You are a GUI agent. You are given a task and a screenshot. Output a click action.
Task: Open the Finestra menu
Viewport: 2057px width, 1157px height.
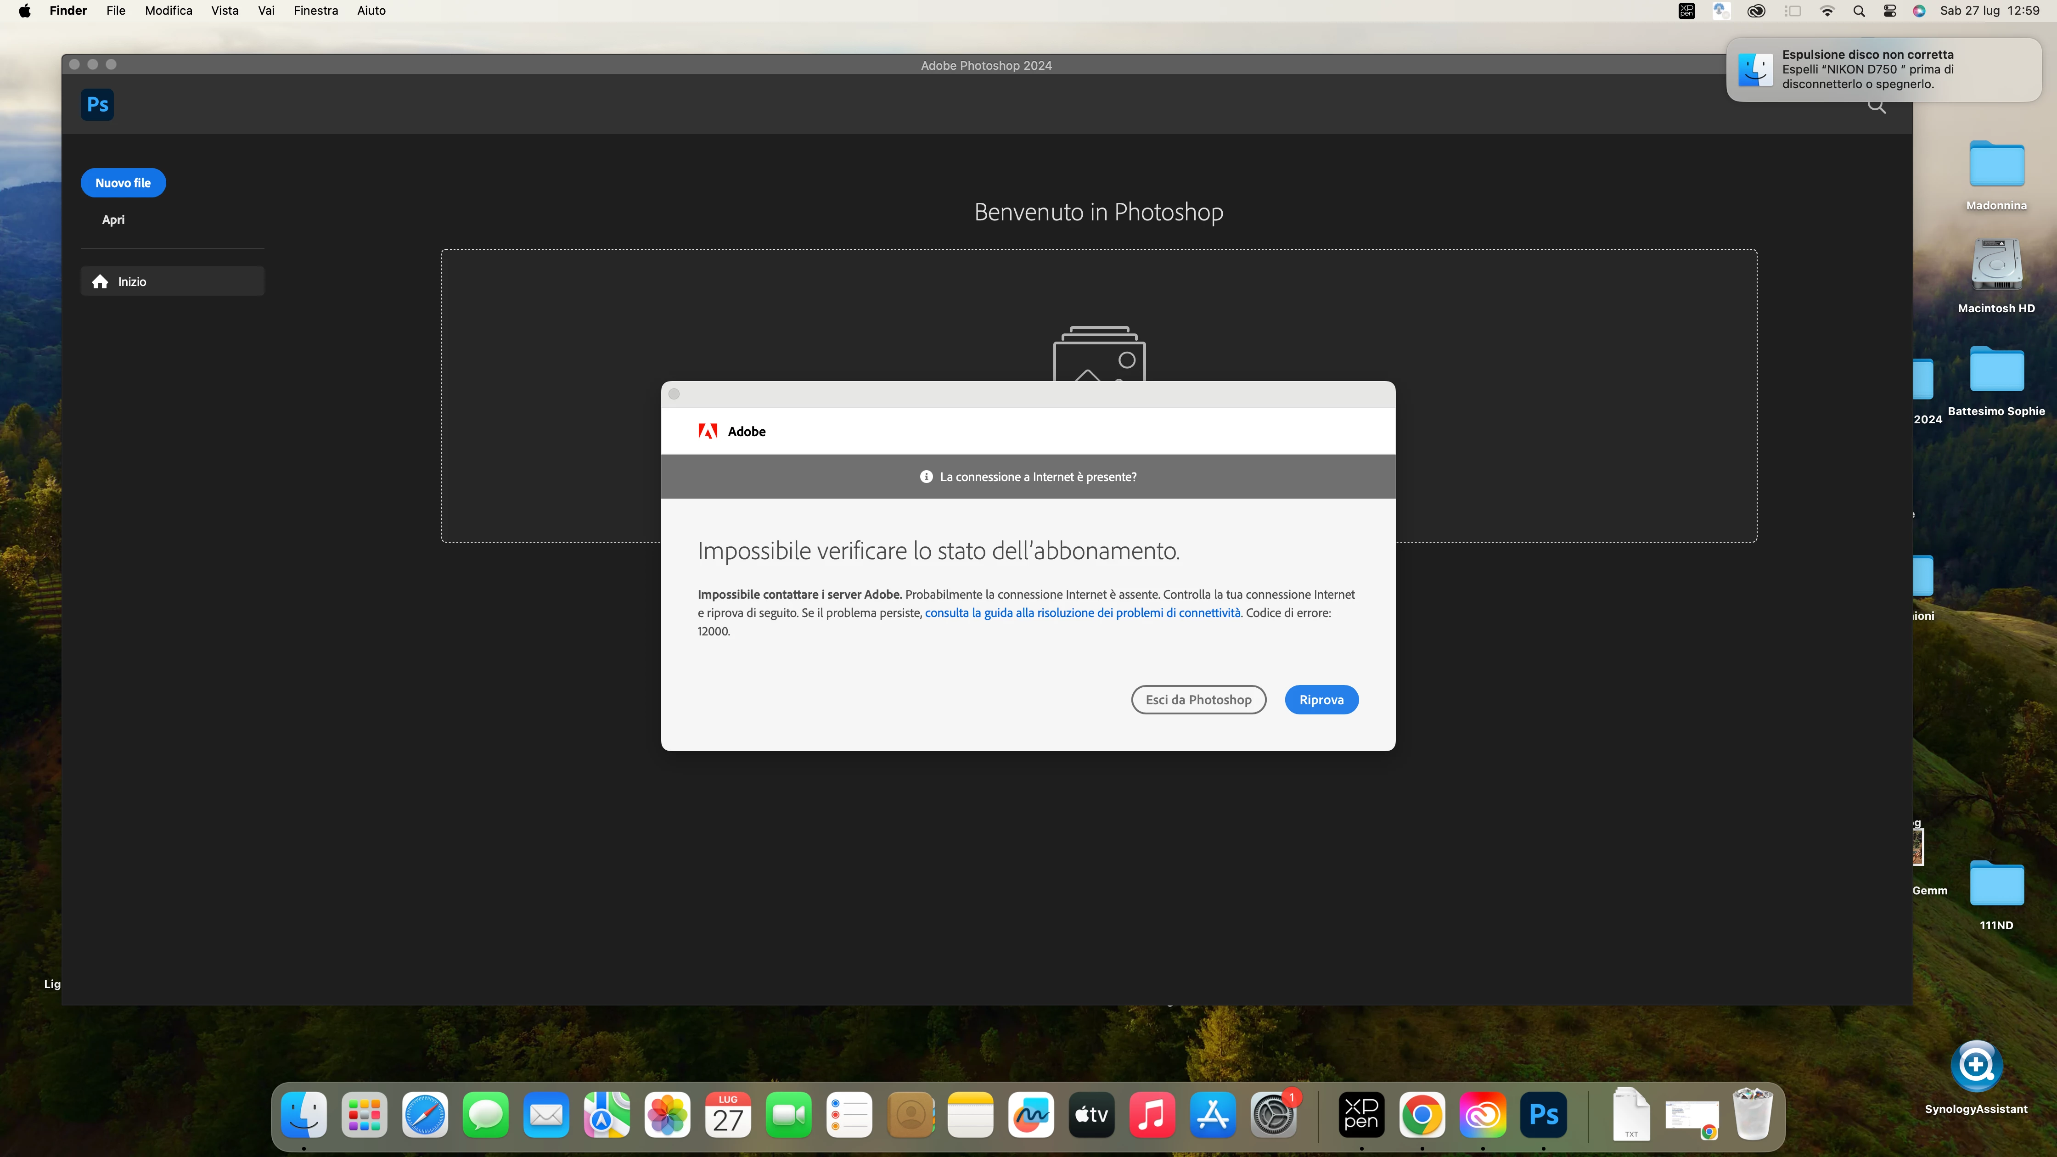(315, 11)
